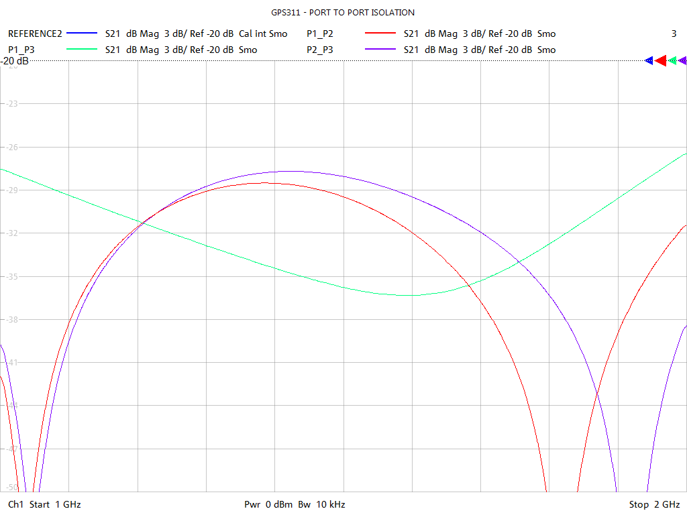Select the REFERENCE2 trace label
The width and height of the screenshot is (687, 515).
[x=35, y=34]
